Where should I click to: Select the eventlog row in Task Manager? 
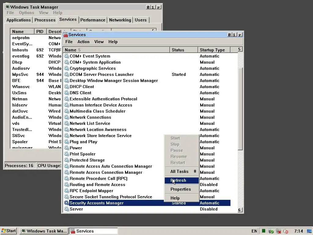pyautogui.click(x=36, y=56)
